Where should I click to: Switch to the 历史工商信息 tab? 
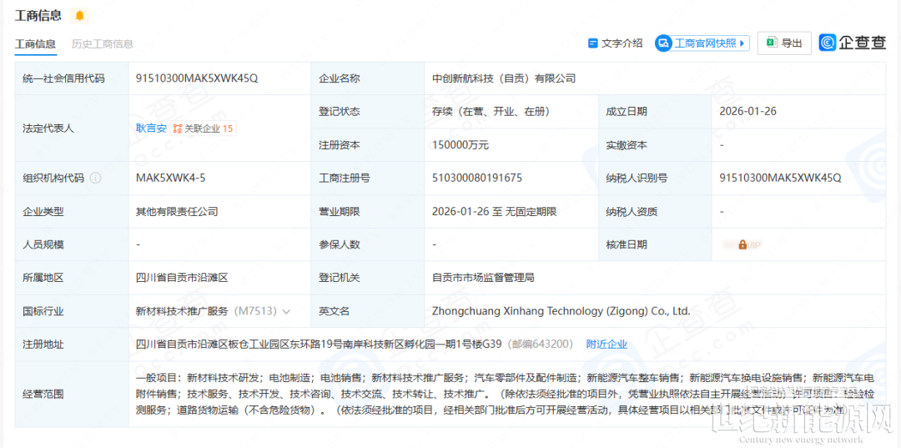[x=102, y=43]
